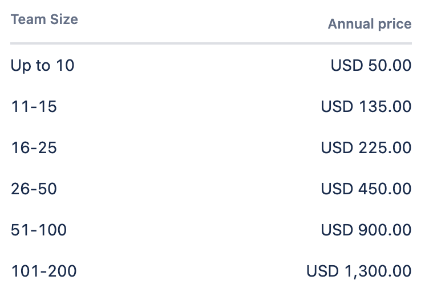This screenshot has height=296, width=429.
Task: Click the divider line below headers
Action: coord(211,43)
